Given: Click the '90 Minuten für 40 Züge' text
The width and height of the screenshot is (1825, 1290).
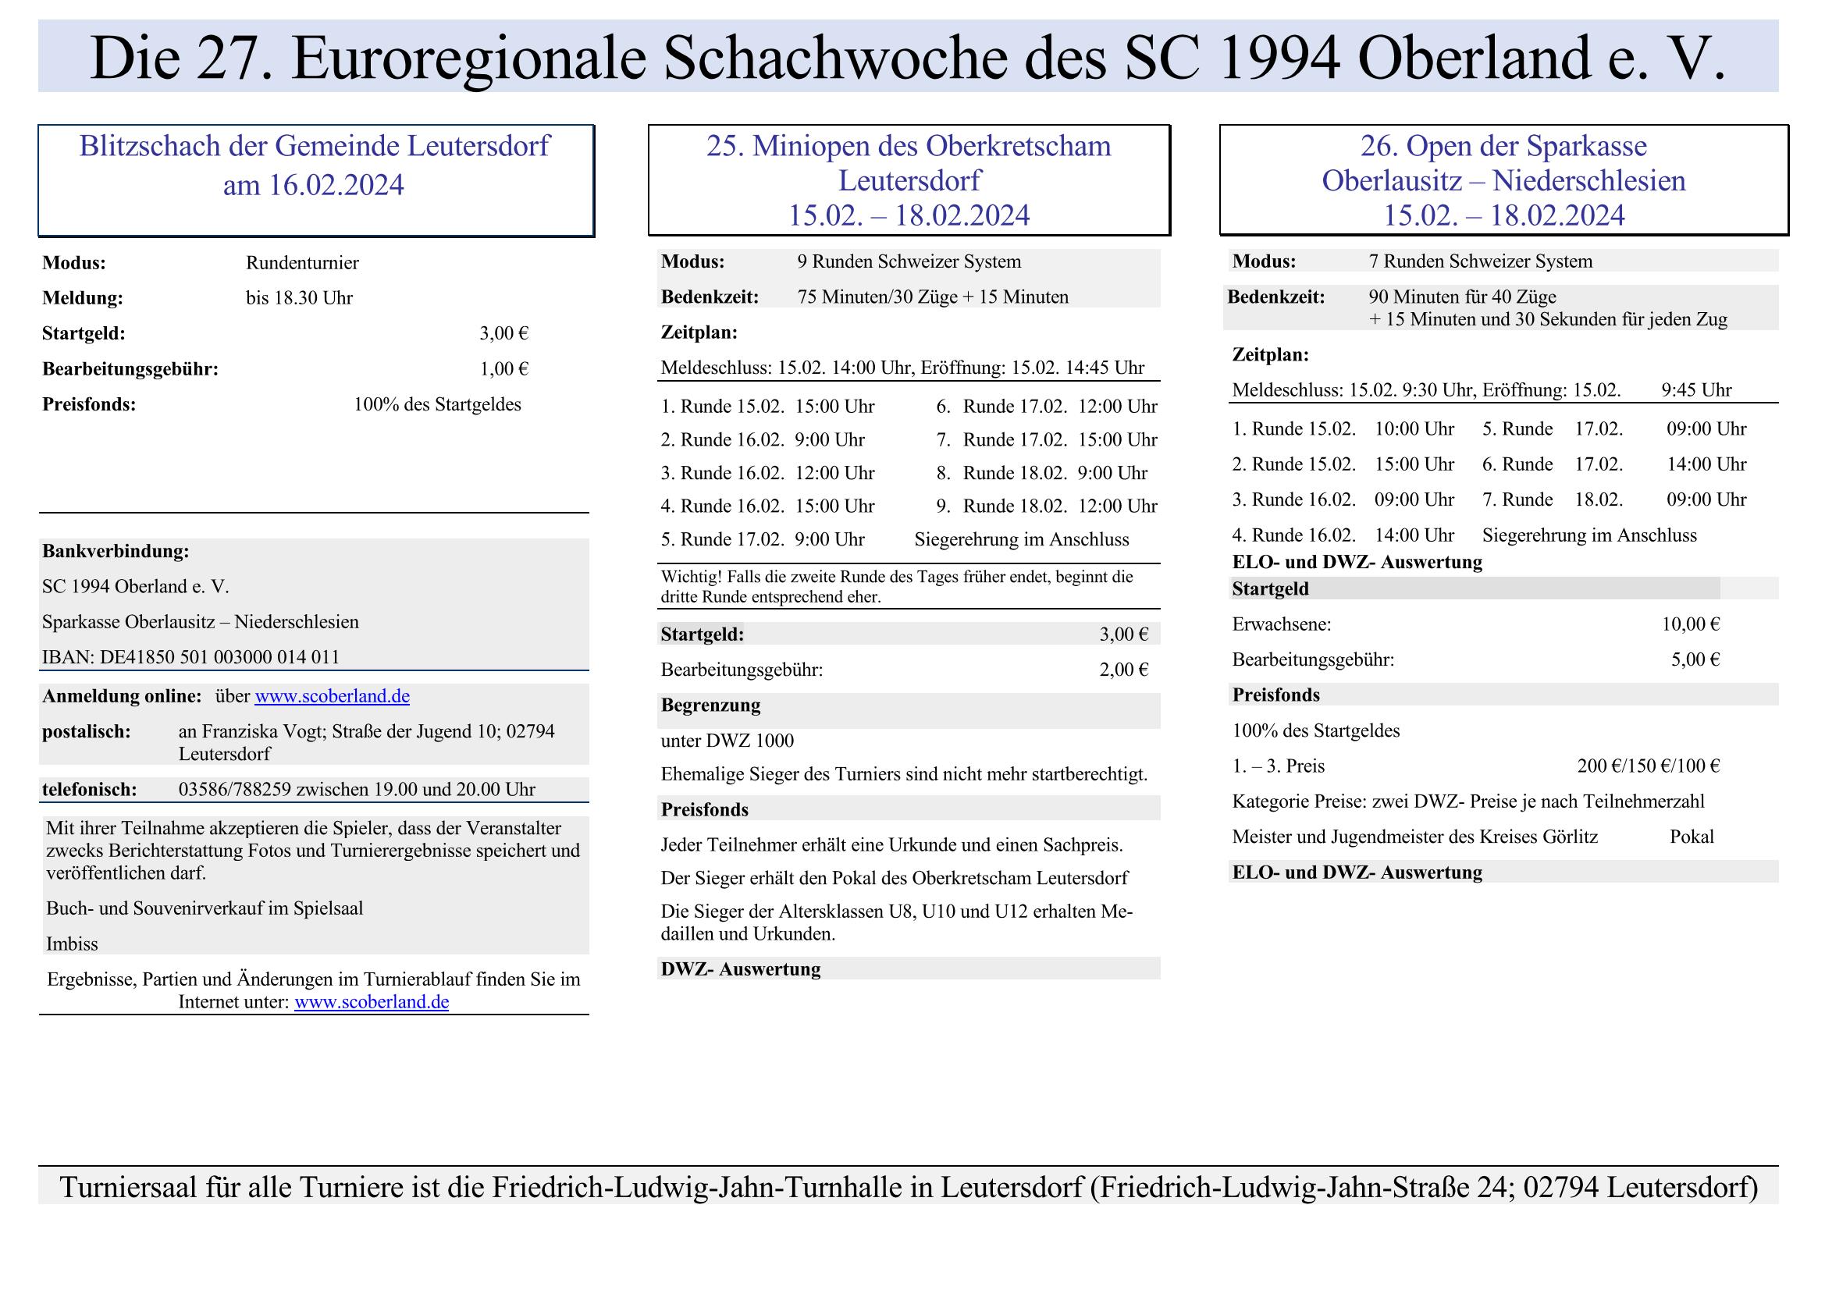Looking at the screenshot, I should [1463, 297].
